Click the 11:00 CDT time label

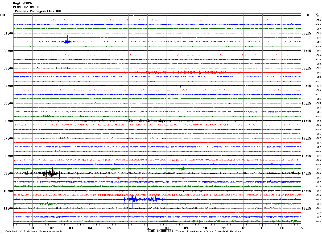tap(8, 208)
